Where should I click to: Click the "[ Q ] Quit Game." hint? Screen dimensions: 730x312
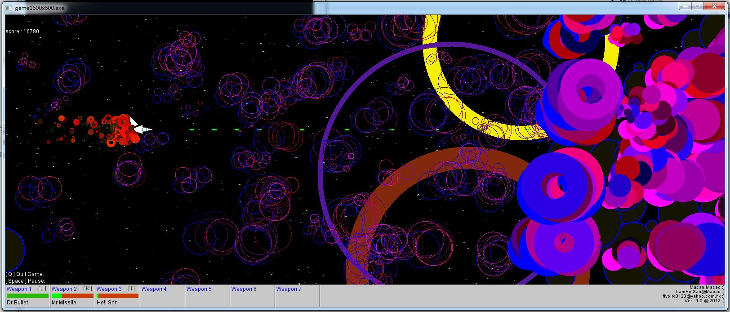pyautogui.click(x=25, y=274)
